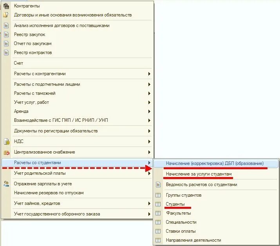The height and width of the screenshot is (246, 280).
Task: Expand arrow for Взаимодействие с ГИС ГМП
Action: pyautogui.click(x=149, y=120)
